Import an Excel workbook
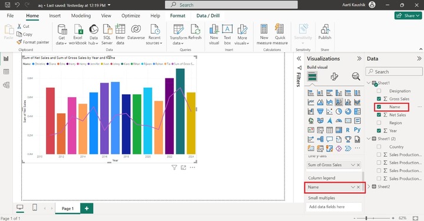The image size is (424, 221). (78, 34)
